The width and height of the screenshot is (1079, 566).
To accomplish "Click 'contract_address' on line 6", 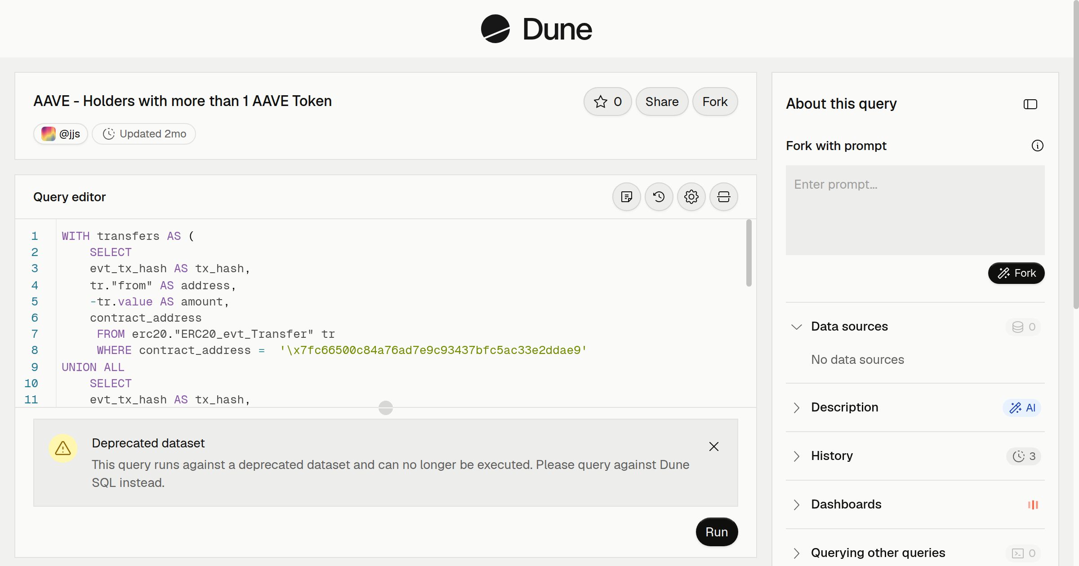I will coord(146,318).
